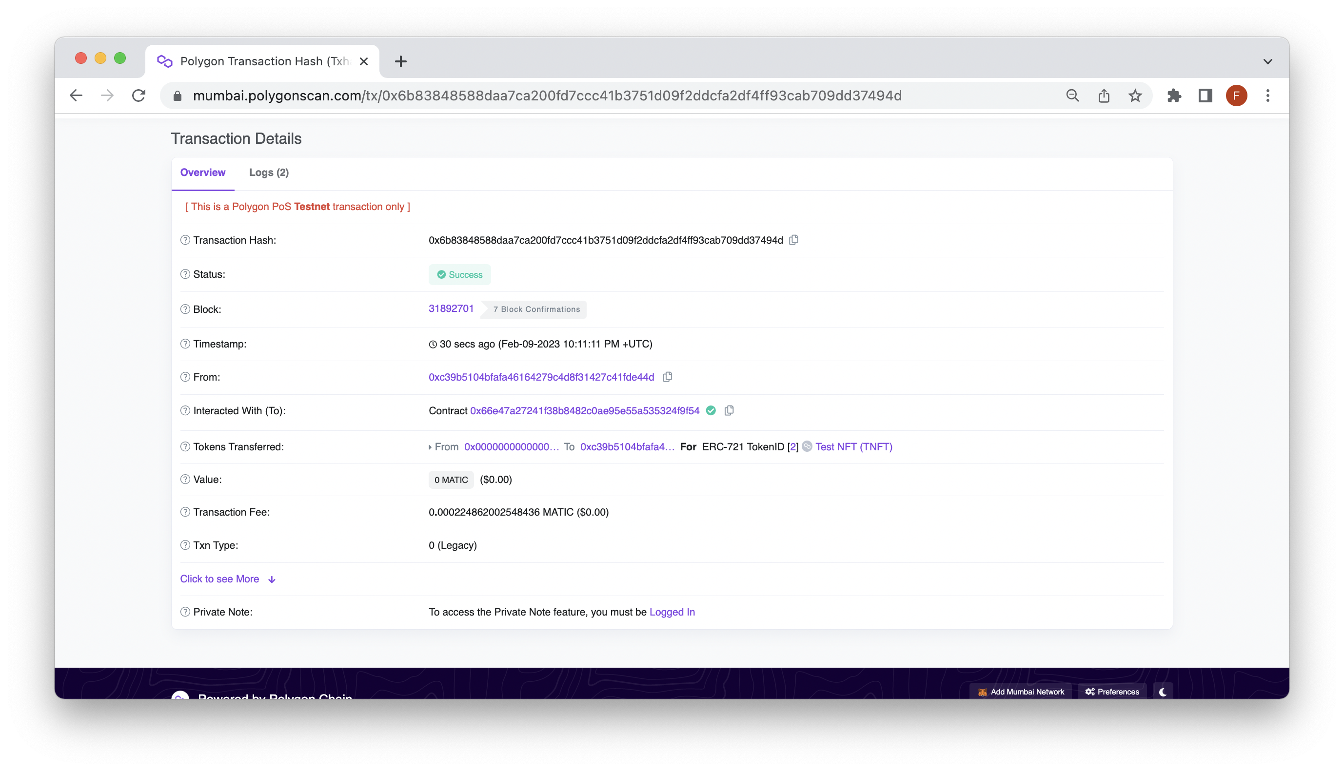Click the help question-mark beside Transaction Fee
Viewport: 1344px width, 771px height.
click(x=184, y=512)
